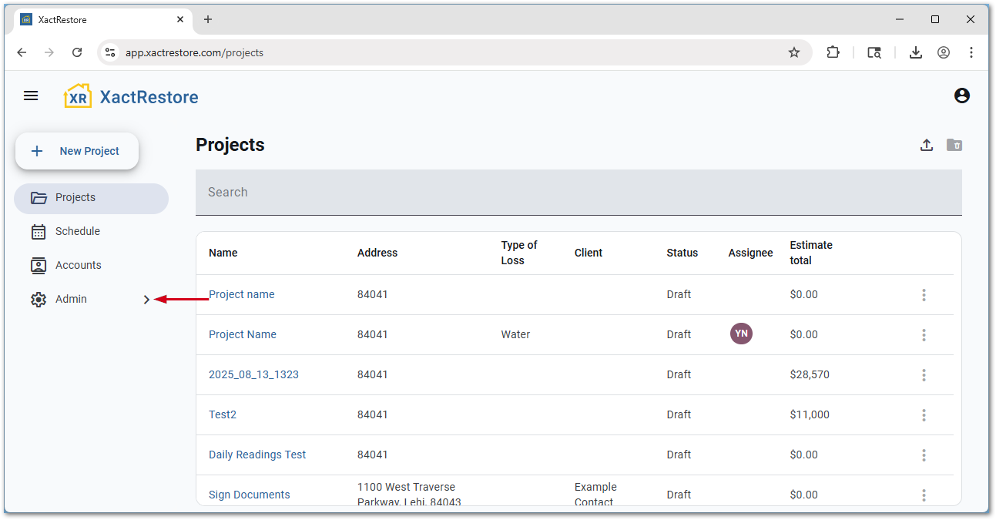The height and width of the screenshot is (520, 996).
Task: Open the Chrome downloads icon
Action: [x=915, y=52]
